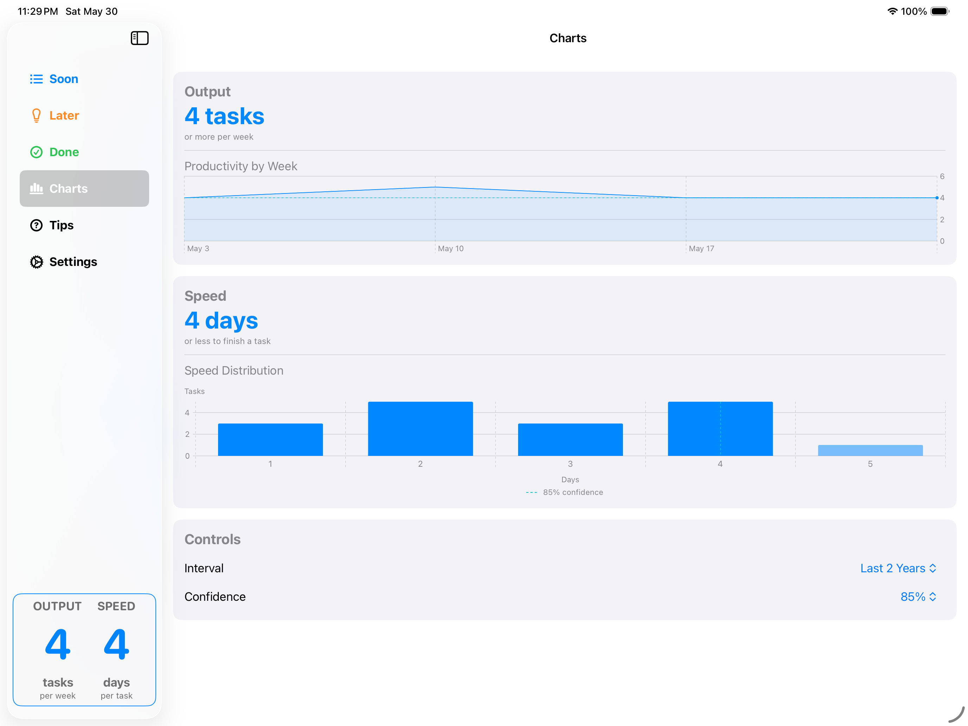
Task: Select the light-blue 5-day bar
Action: pyautogui.click(x=871, y=450)
